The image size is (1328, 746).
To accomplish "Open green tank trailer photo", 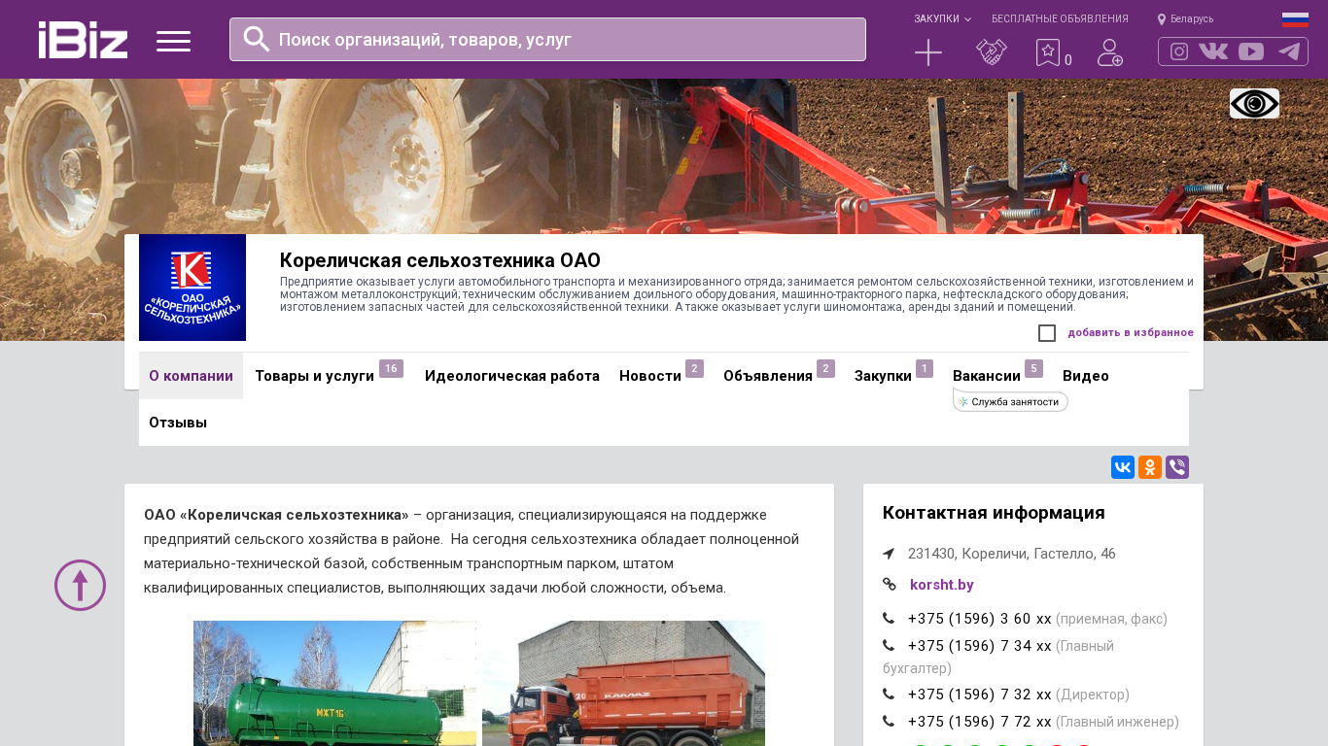I will click(x=335, y=683).
